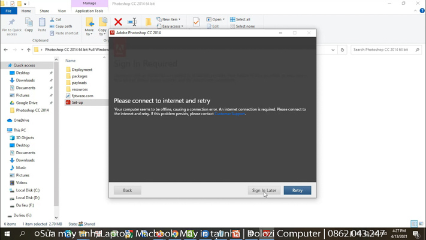Open the New item dropdown
The image size is (426, 240).
pyautogui.click(x=170, y=19)
